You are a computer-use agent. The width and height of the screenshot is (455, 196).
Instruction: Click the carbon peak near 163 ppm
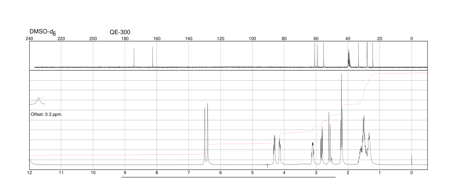[x=153, y=57]
